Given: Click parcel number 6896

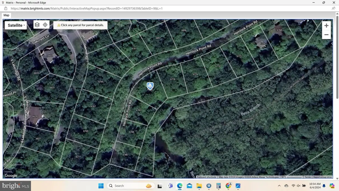Looking at the screenshot, I should (x=184, y=30).
